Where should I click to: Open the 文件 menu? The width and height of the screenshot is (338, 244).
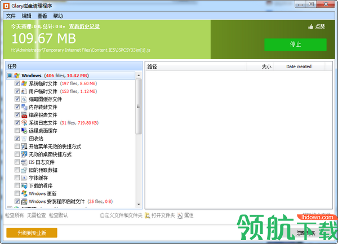tap(11, 16)
